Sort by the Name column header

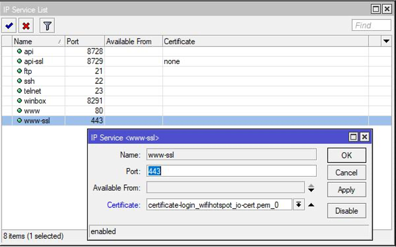tap(38, 41)
